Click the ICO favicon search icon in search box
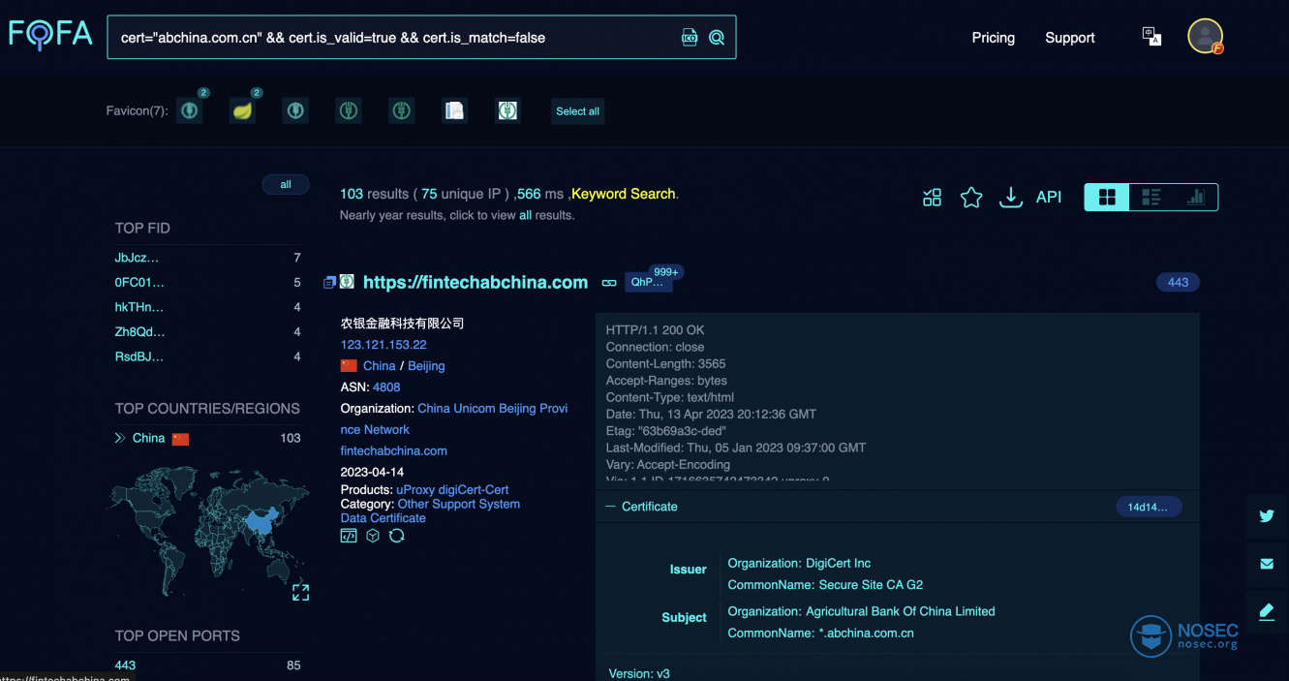 click(x=690, y=38)
